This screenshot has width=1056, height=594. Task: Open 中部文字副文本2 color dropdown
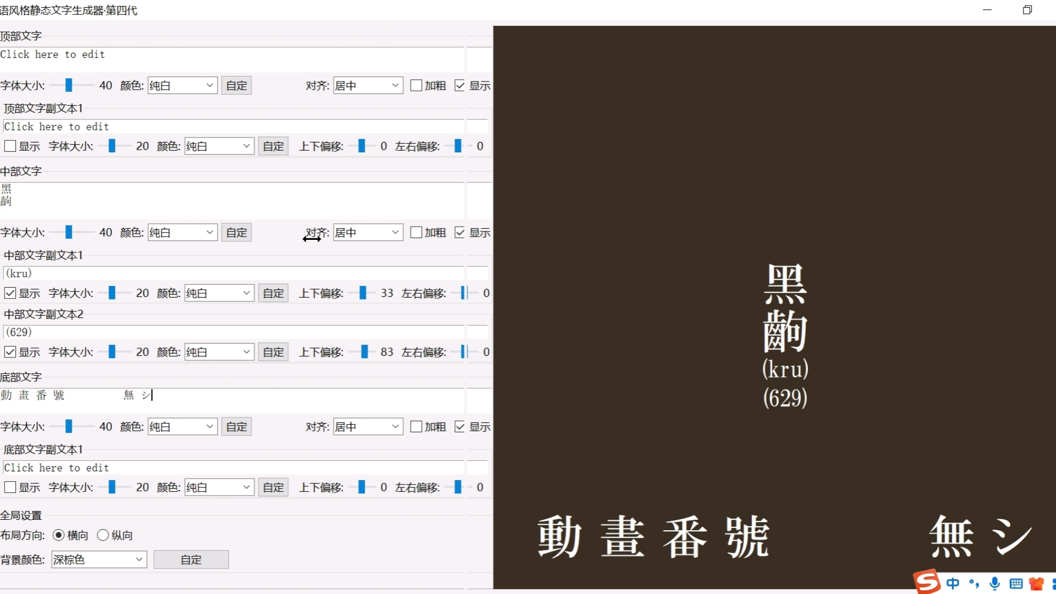[x=219, y=351]
